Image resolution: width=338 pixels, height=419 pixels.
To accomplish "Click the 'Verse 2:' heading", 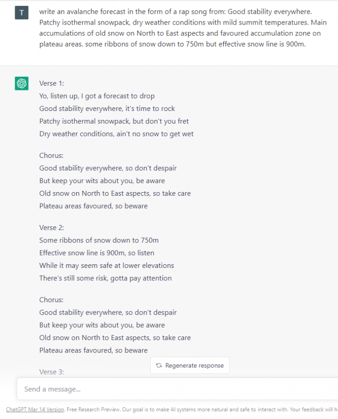I will point(52,227).
